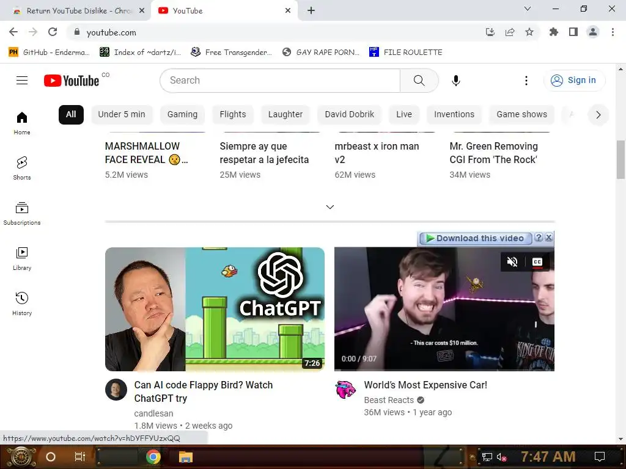626x469 pixels.
Task: Toggle the browser side panel
Action: click(x=573, y=32)
